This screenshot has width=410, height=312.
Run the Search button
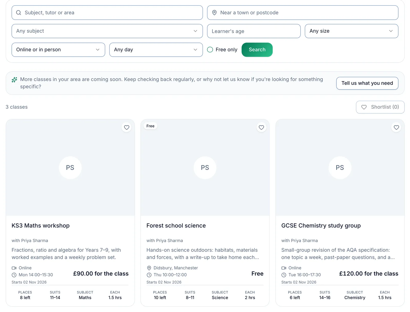tap(257, 50)
